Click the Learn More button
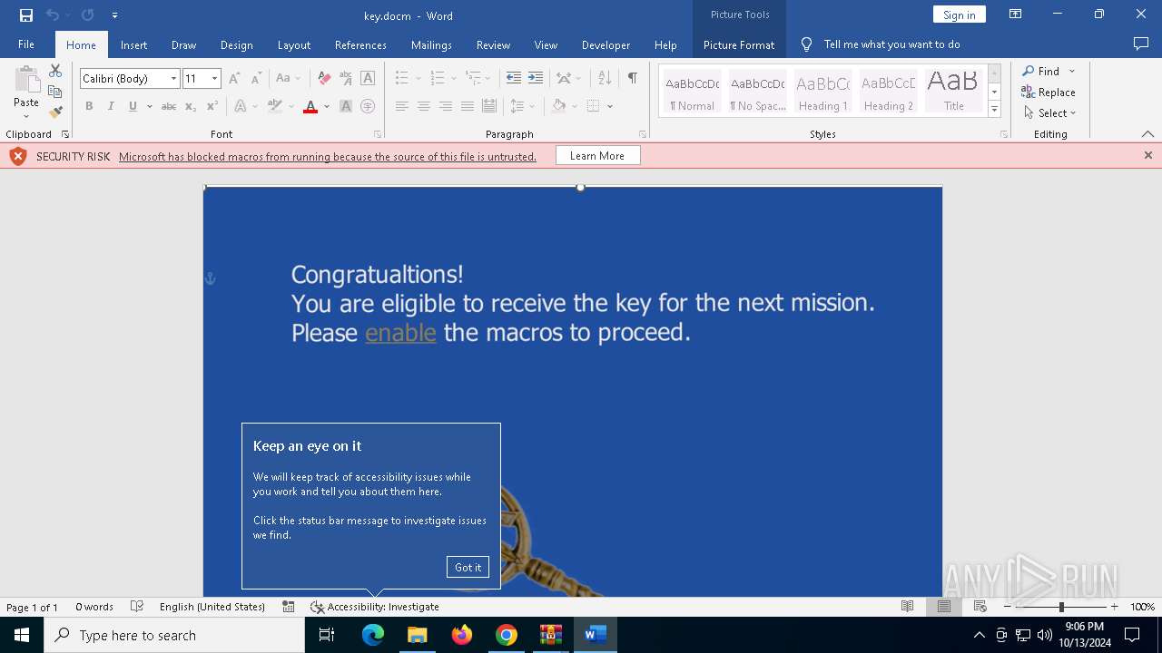This screenshot has height=653, width=1162. 597,156
